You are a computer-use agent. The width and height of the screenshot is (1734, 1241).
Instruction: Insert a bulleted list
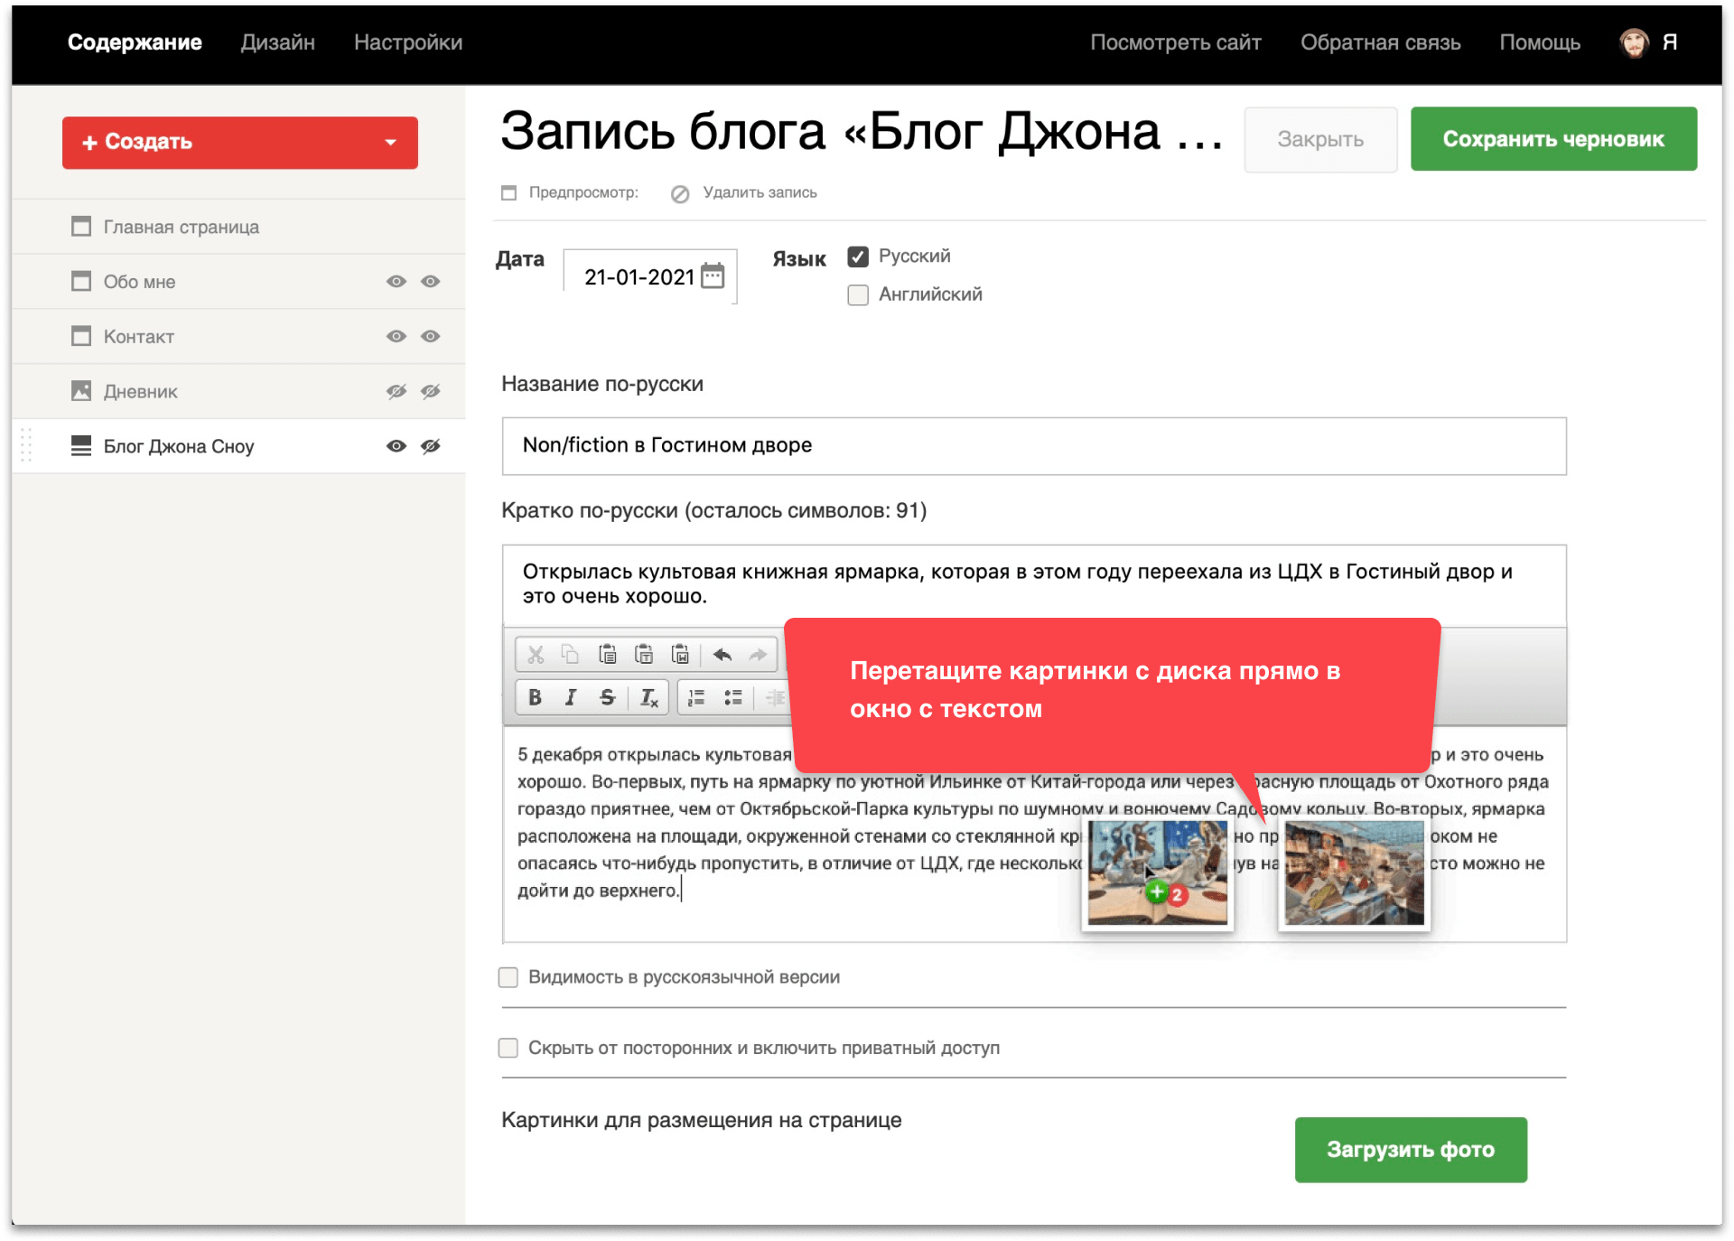[x=732, y=697]
